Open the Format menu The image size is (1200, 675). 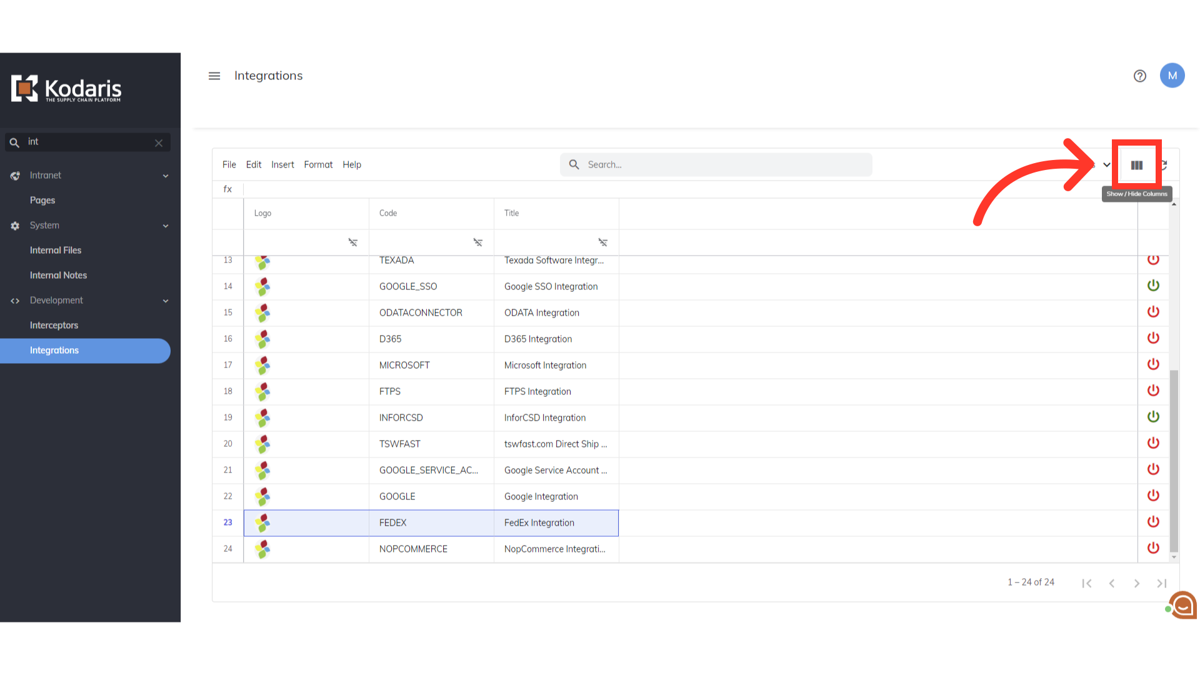(318, 164)
